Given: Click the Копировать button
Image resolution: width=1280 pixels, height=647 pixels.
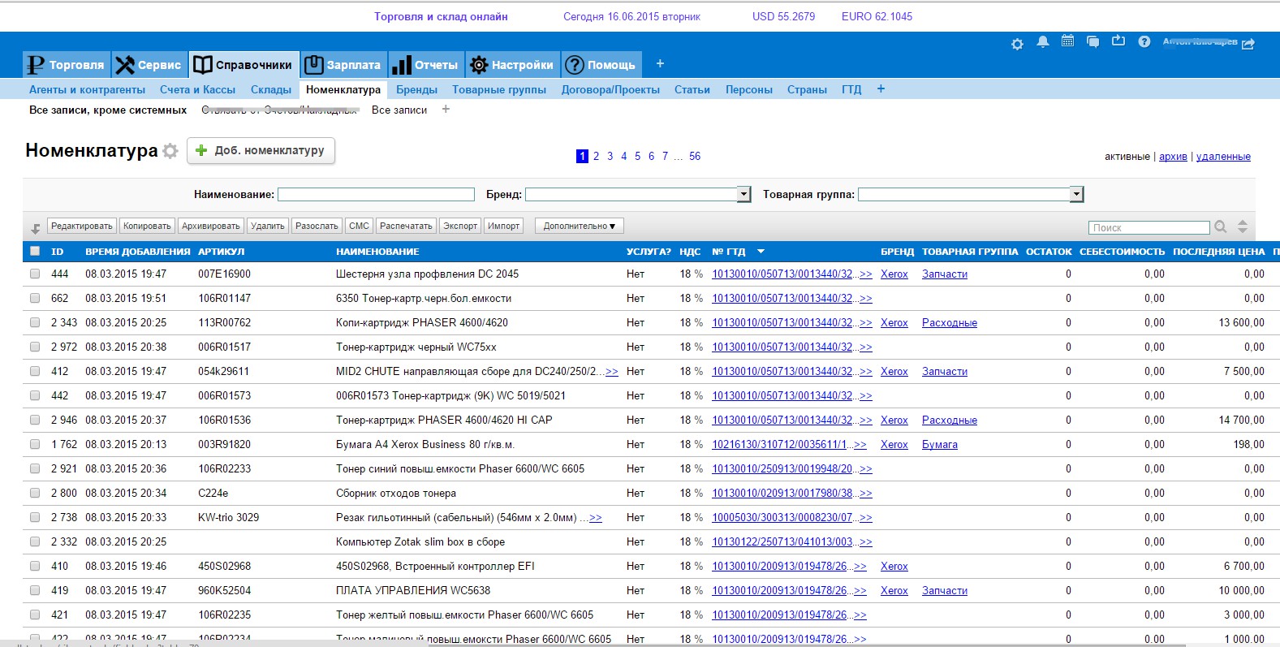Looking at the screenshot, I should pyautogui.click(x=147, y=226).
